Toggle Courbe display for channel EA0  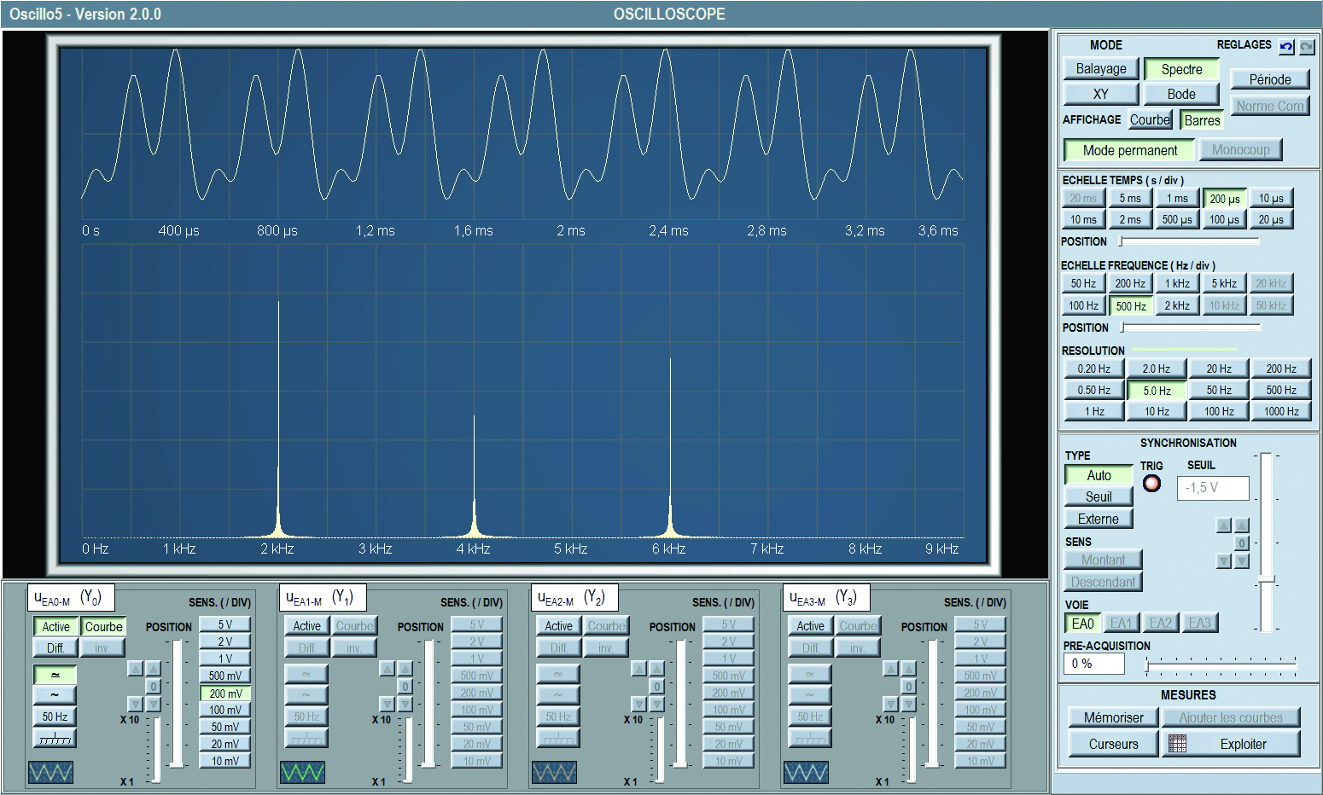click(x=104, y=626)
